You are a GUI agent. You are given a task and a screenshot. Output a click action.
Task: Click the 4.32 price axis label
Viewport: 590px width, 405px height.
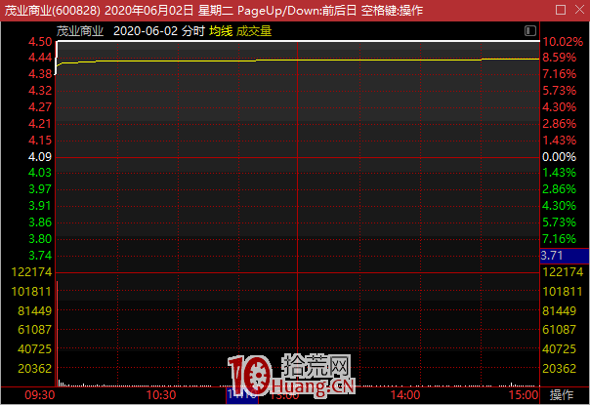[40, 91]
